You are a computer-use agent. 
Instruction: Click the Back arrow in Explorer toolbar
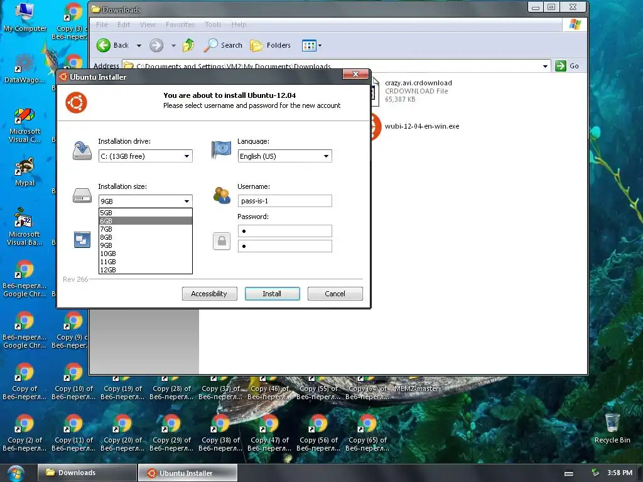(x=104, y=45)
